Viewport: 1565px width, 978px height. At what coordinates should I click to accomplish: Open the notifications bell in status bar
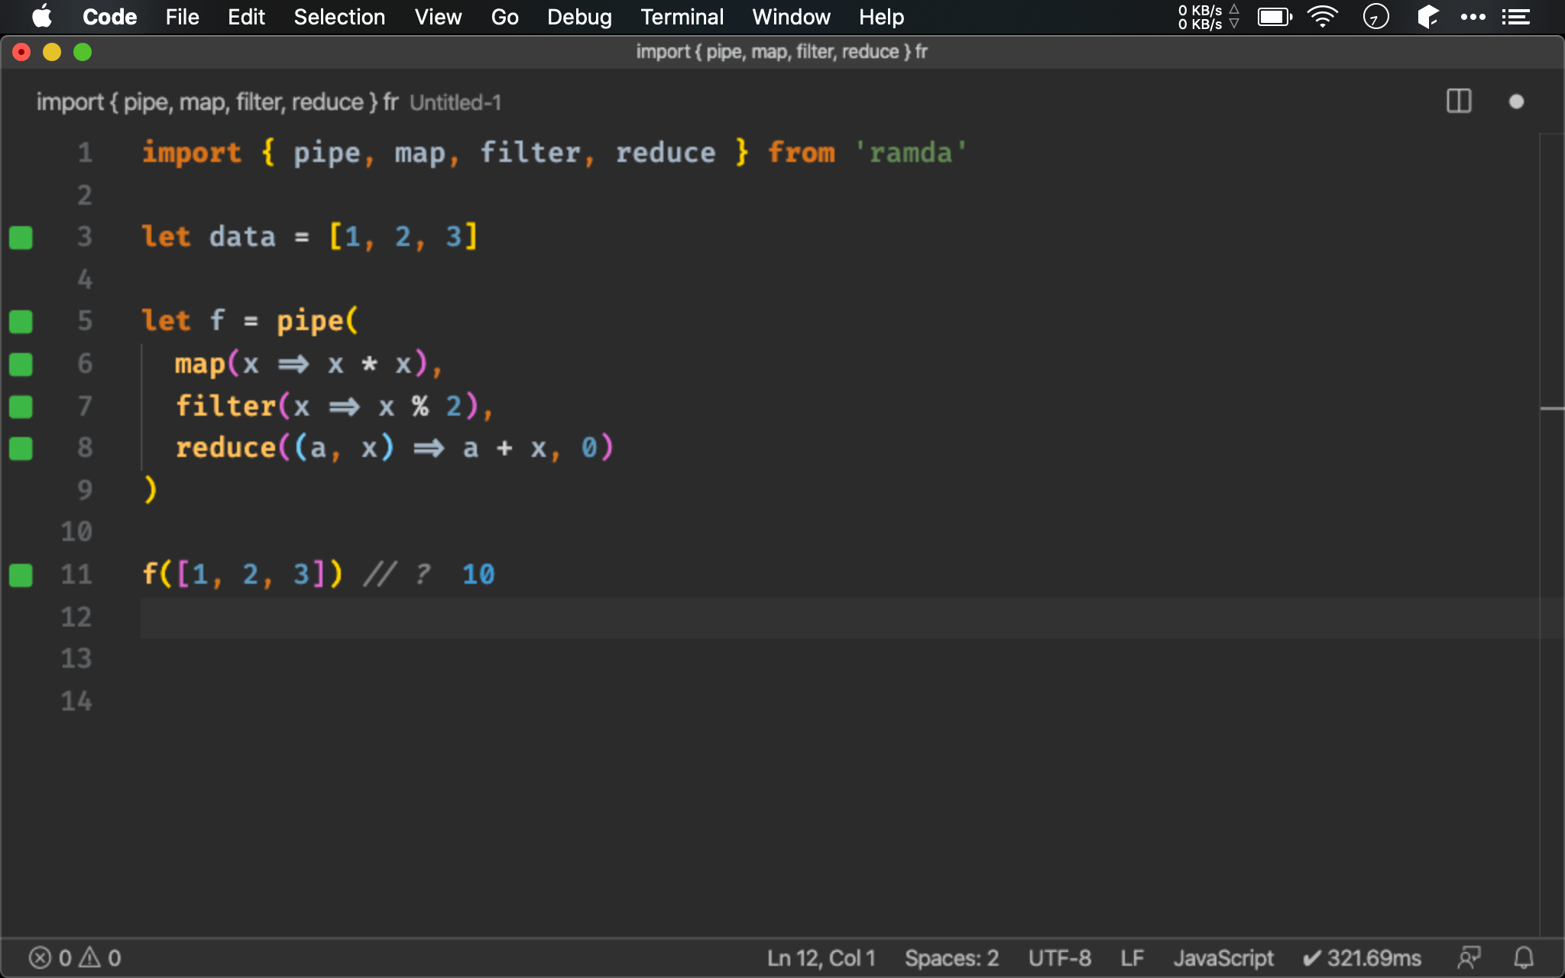click(1524, 958)
